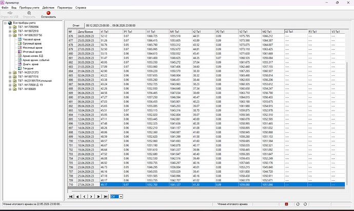Click the Опрос по USB toolbar icon

(10, 13)
